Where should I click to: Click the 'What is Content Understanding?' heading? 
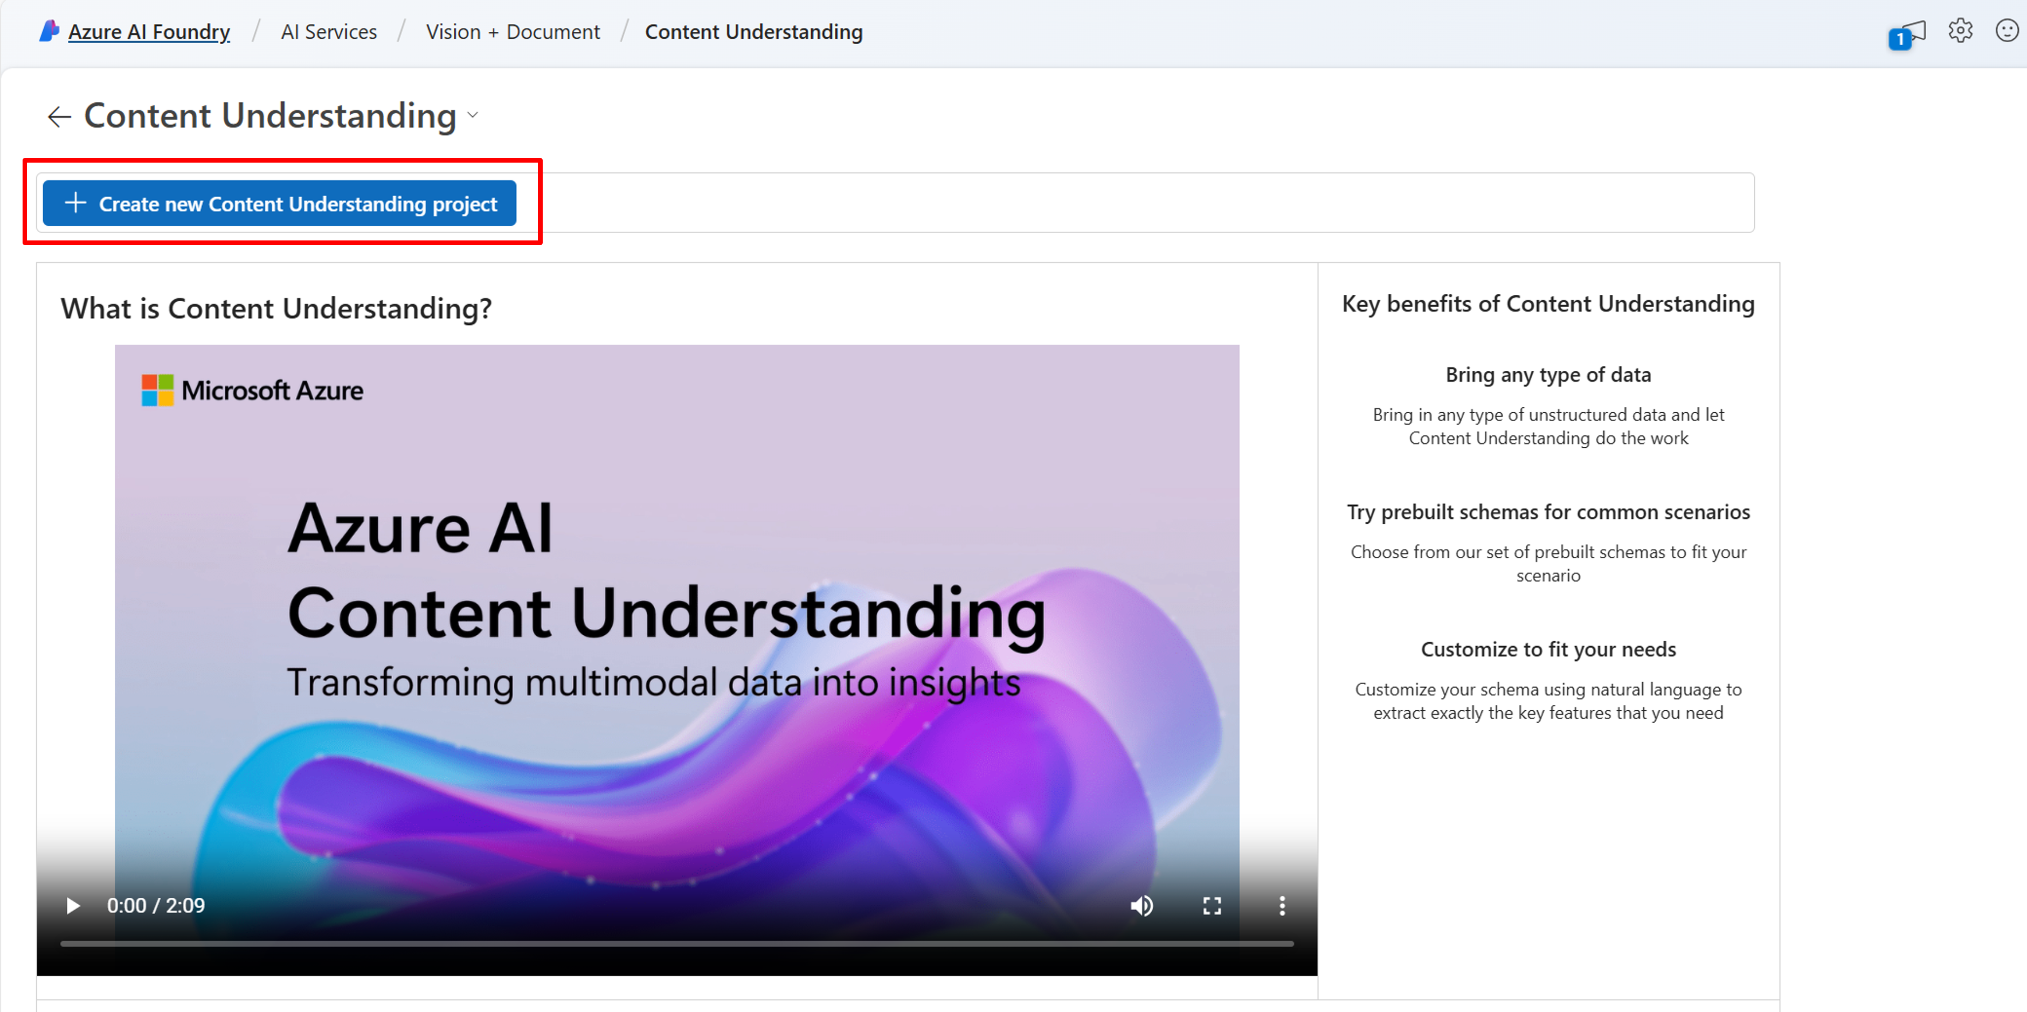click(276, 309)
